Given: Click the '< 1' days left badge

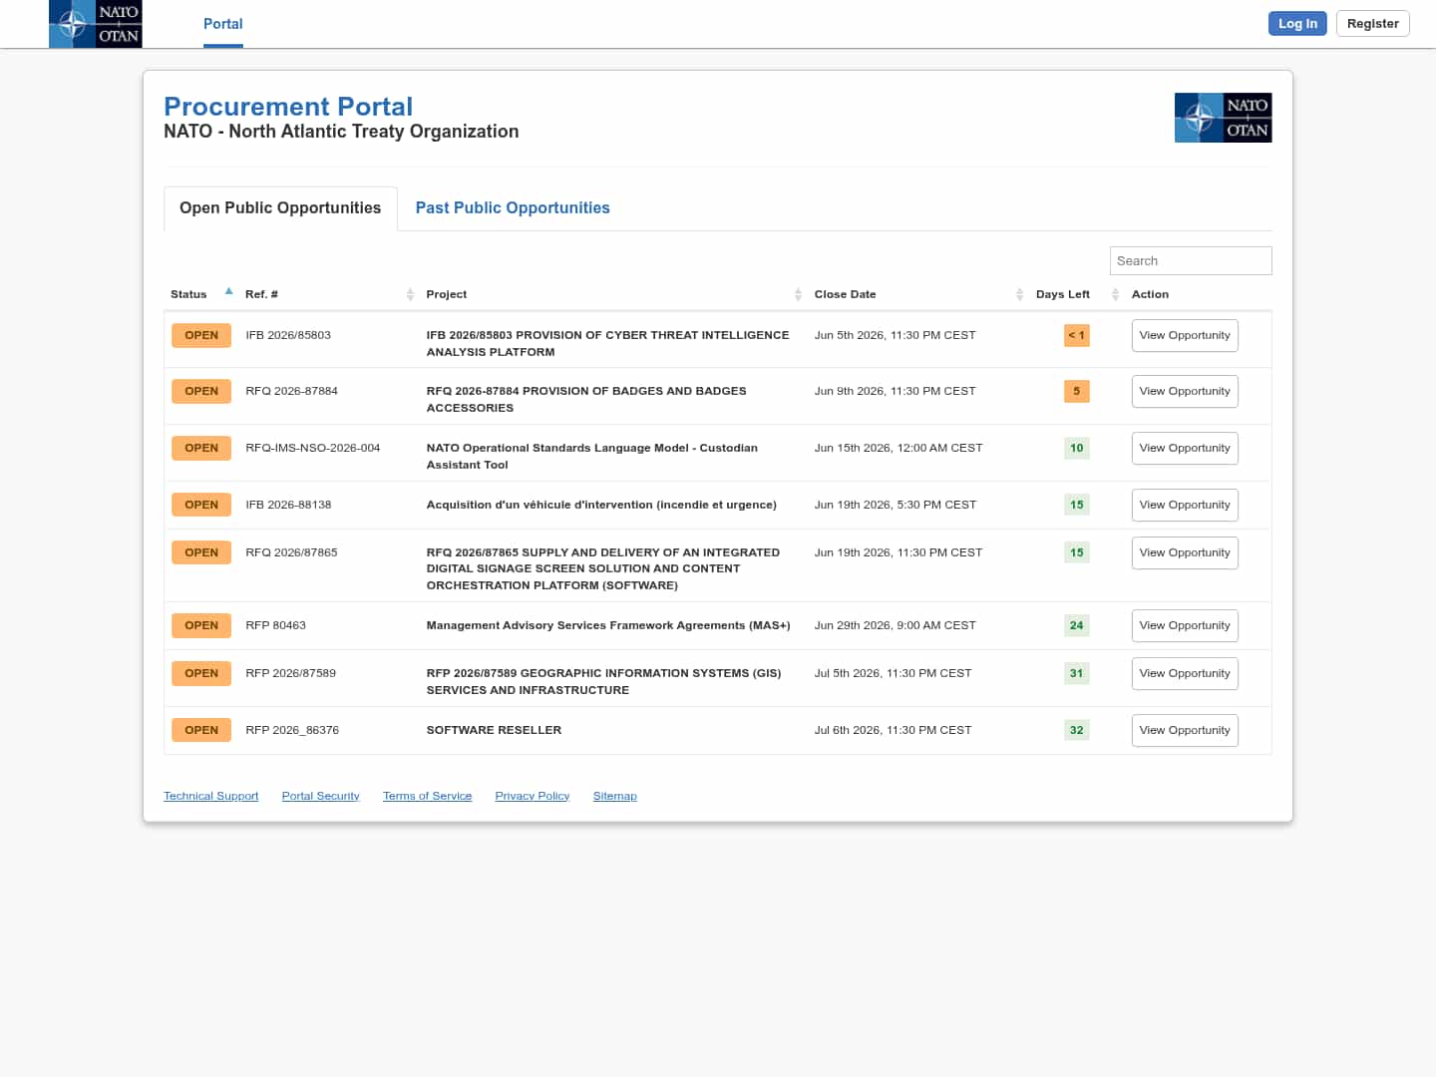Looking at the screenshot, I should (1077, 335).
